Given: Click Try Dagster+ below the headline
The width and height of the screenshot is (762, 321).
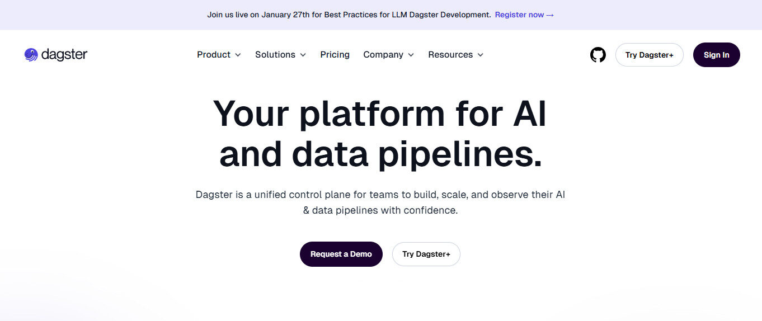Looking at the screenshot, I should [426, 254].
